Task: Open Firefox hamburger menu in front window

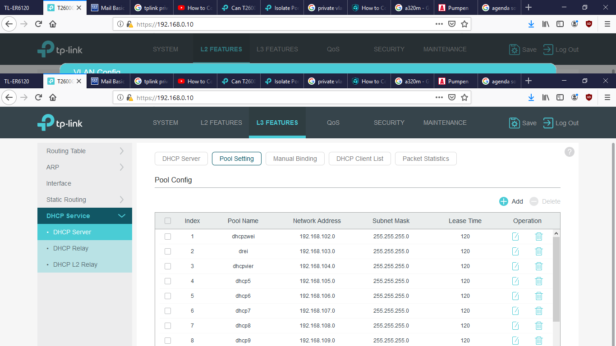Action: (607, 97)
